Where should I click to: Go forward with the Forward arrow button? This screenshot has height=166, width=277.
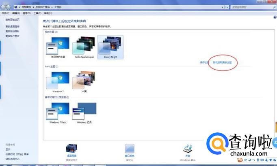pyautogui.click(x=8, y=7)
